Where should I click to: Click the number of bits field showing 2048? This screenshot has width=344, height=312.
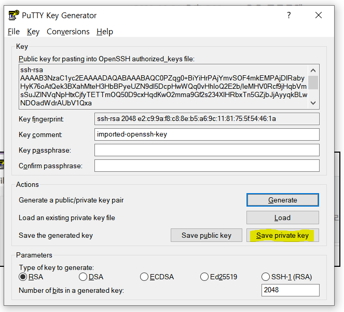290,290
